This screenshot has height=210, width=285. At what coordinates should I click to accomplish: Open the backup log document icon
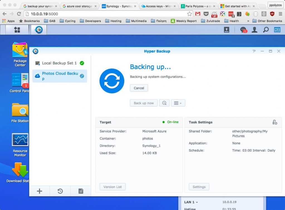(81, 191)
